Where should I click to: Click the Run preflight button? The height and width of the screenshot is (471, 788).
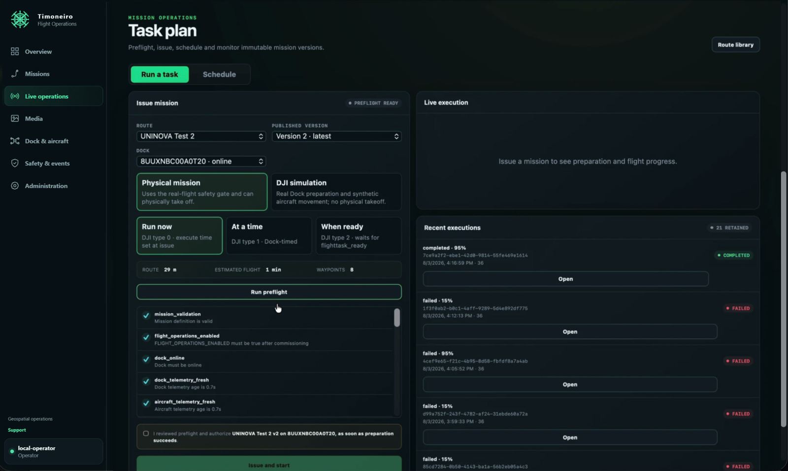click(x=269, y=292)
